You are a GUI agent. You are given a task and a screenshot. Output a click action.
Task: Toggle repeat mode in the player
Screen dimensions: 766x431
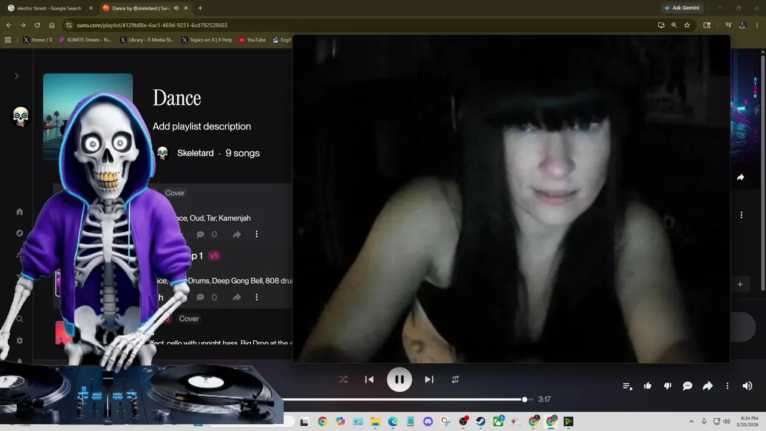pos(455,380)
